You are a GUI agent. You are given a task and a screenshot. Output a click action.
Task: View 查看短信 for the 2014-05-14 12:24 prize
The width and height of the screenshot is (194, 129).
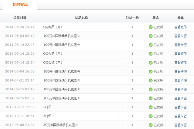pyautogui.click(x=180, y=63)
